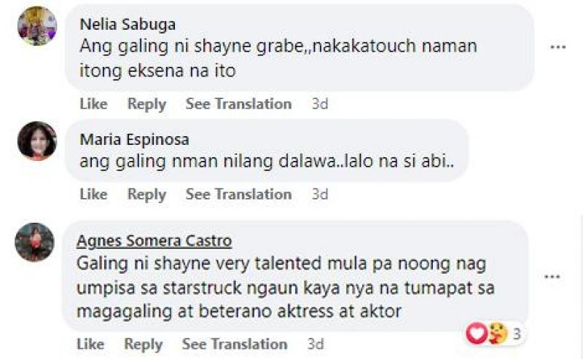Like Maria Espinosa's comment
The width and height of the screenshot is (583, 359).
[x=93, y=194]
